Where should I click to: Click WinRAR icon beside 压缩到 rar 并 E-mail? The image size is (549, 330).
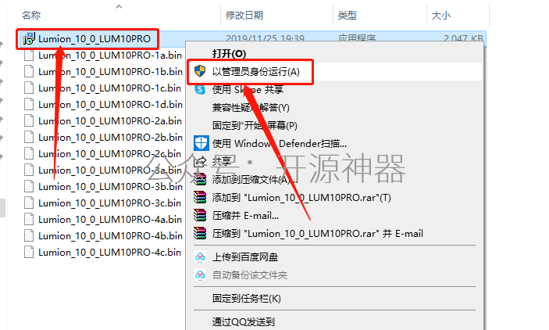[200, 233]
